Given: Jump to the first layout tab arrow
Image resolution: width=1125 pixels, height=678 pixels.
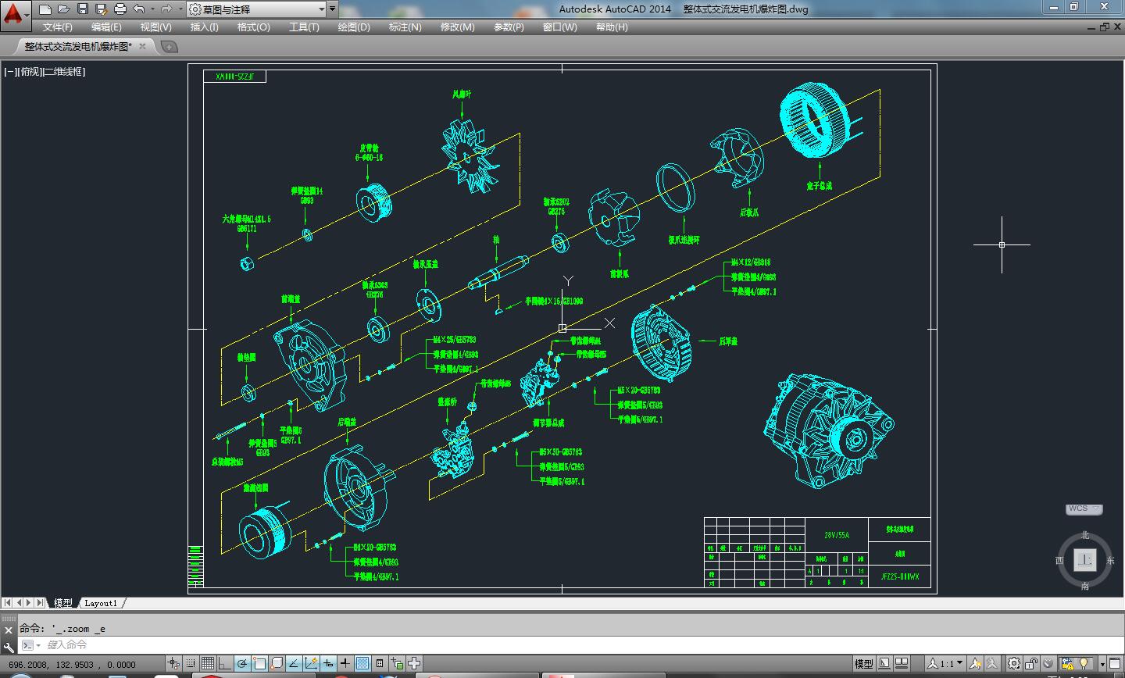Looking at the screenshot, I should [x=8, y=603].
